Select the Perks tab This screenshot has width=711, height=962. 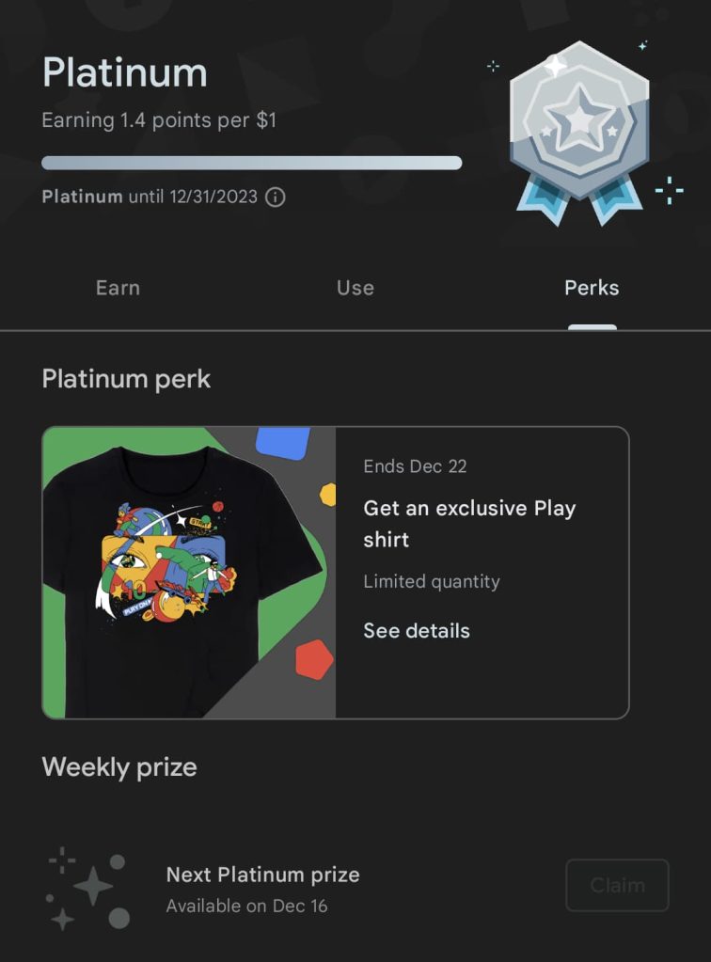pyautogui.click(x=592, y=288)
